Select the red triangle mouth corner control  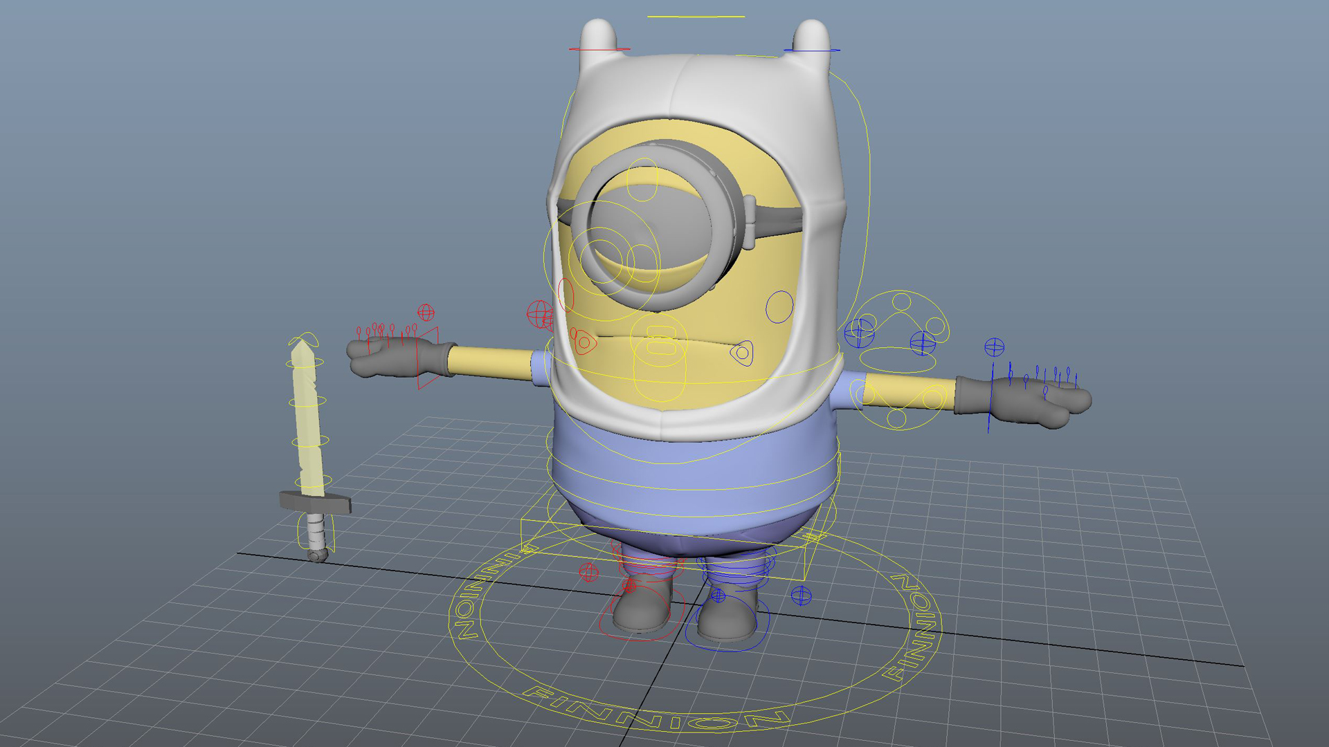coord(586,342)
